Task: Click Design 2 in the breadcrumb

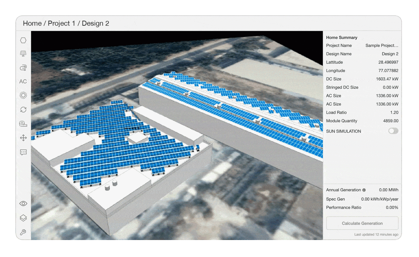Action: [x=95, y=23]
